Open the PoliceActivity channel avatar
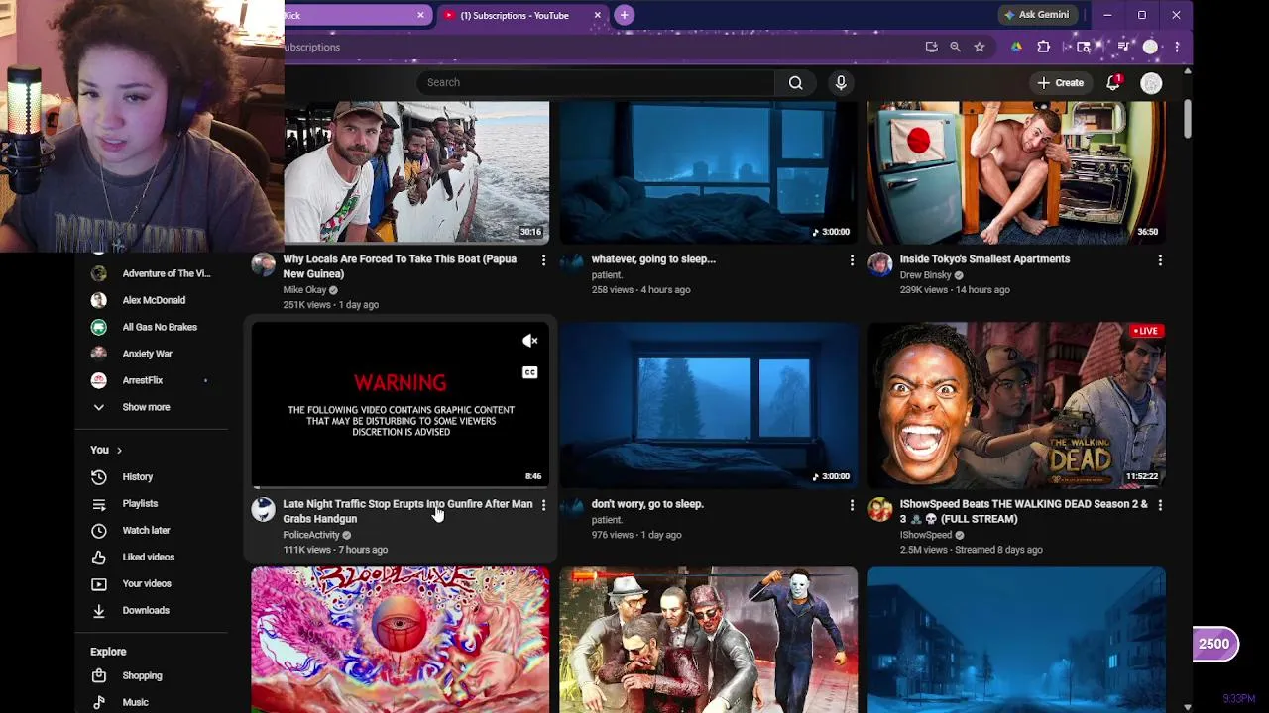Image resolution: width=1269 pixels, height=713 pixels. [x=263, y=509]
